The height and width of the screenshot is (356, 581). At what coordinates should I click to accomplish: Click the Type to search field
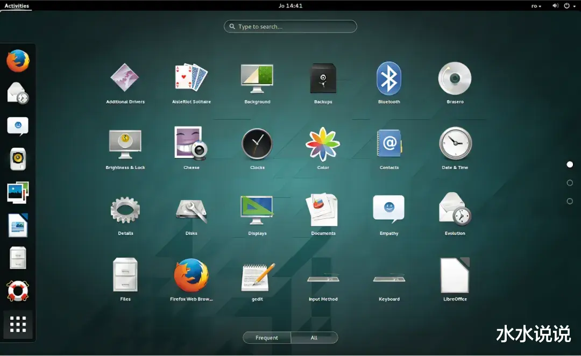(290, 26)
